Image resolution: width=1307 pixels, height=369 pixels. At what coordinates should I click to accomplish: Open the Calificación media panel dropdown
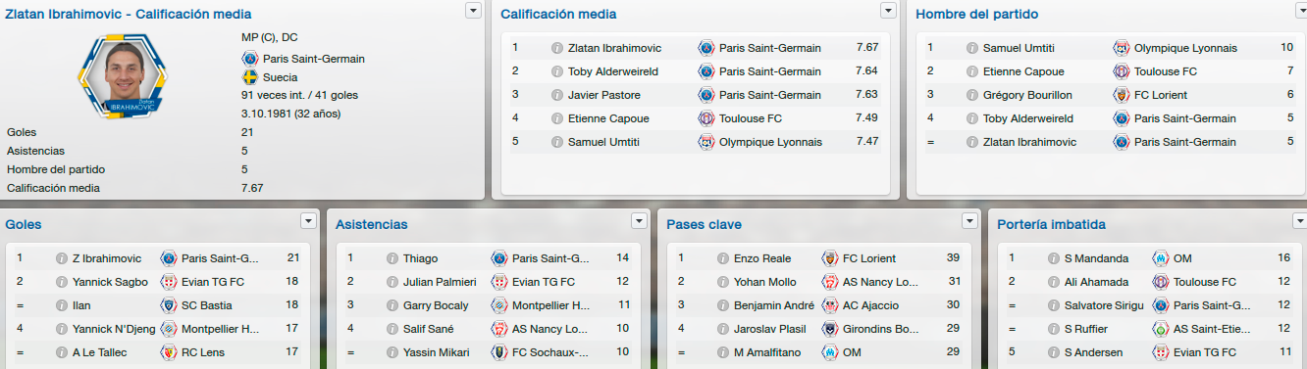point(889,10)
